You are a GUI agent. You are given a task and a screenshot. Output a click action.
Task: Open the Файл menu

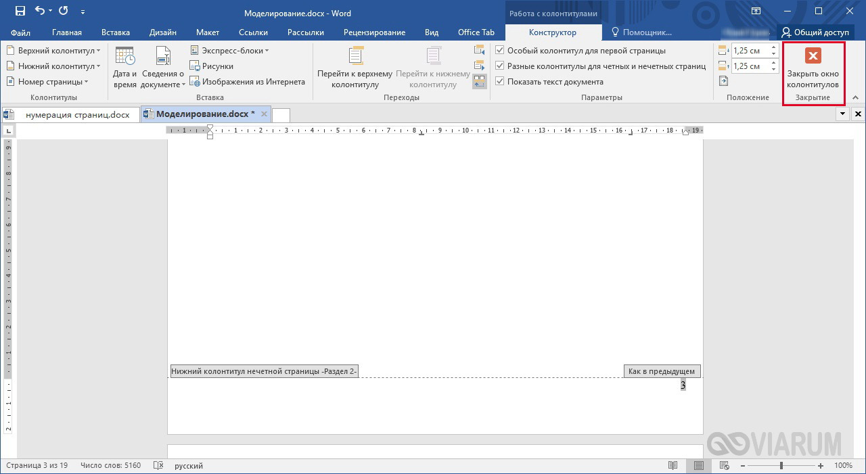(21, 32)
